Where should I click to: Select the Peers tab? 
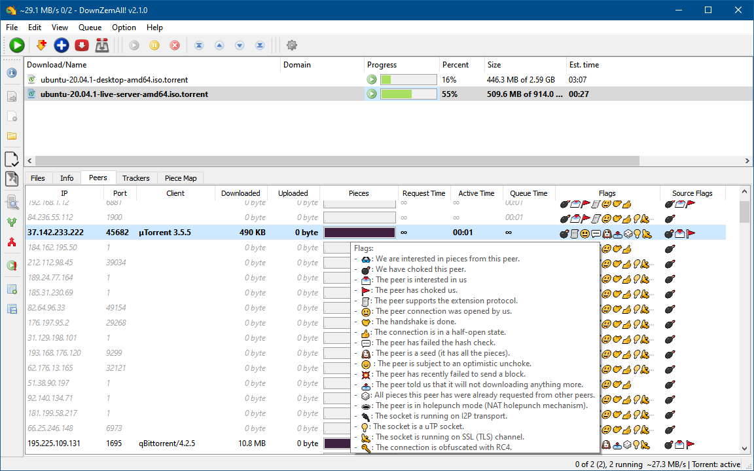(x=98, y=178)
